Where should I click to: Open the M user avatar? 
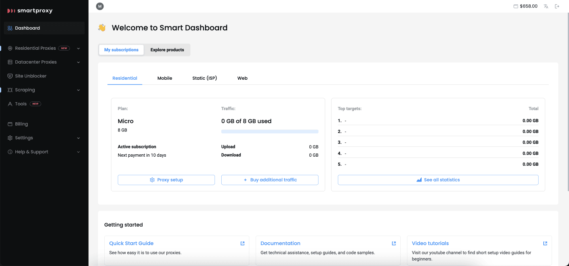click(x=100, y=6)
